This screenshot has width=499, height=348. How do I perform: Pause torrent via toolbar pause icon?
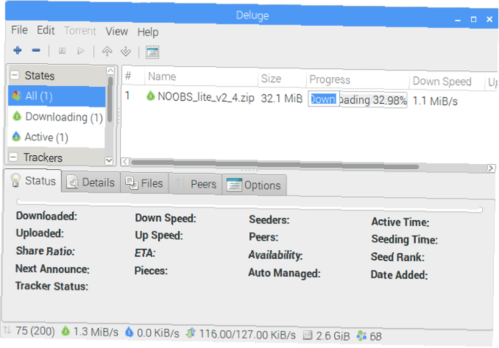click(x=62, y=50)
